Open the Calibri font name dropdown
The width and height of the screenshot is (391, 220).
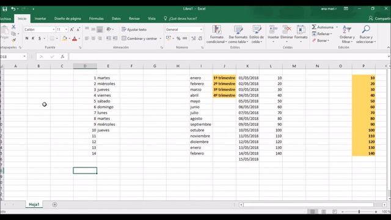[53, 29]
